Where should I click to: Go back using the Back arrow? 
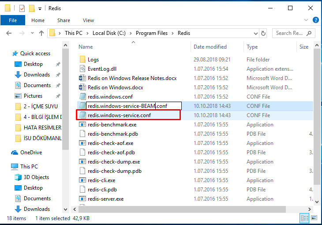pyautogui.click(x=9, y=33)
